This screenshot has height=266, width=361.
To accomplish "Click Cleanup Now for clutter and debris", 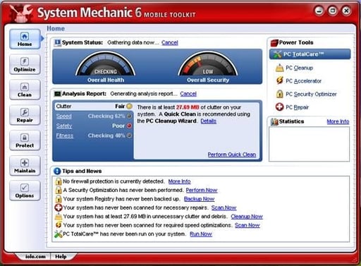I will [x=247, y=217].
